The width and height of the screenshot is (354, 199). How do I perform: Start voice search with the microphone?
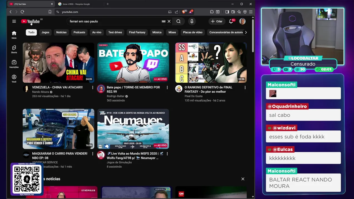tap(192, 21)
